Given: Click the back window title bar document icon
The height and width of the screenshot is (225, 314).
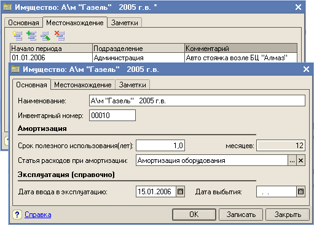Looking at the screenshot, I should [x=7, y=7].
